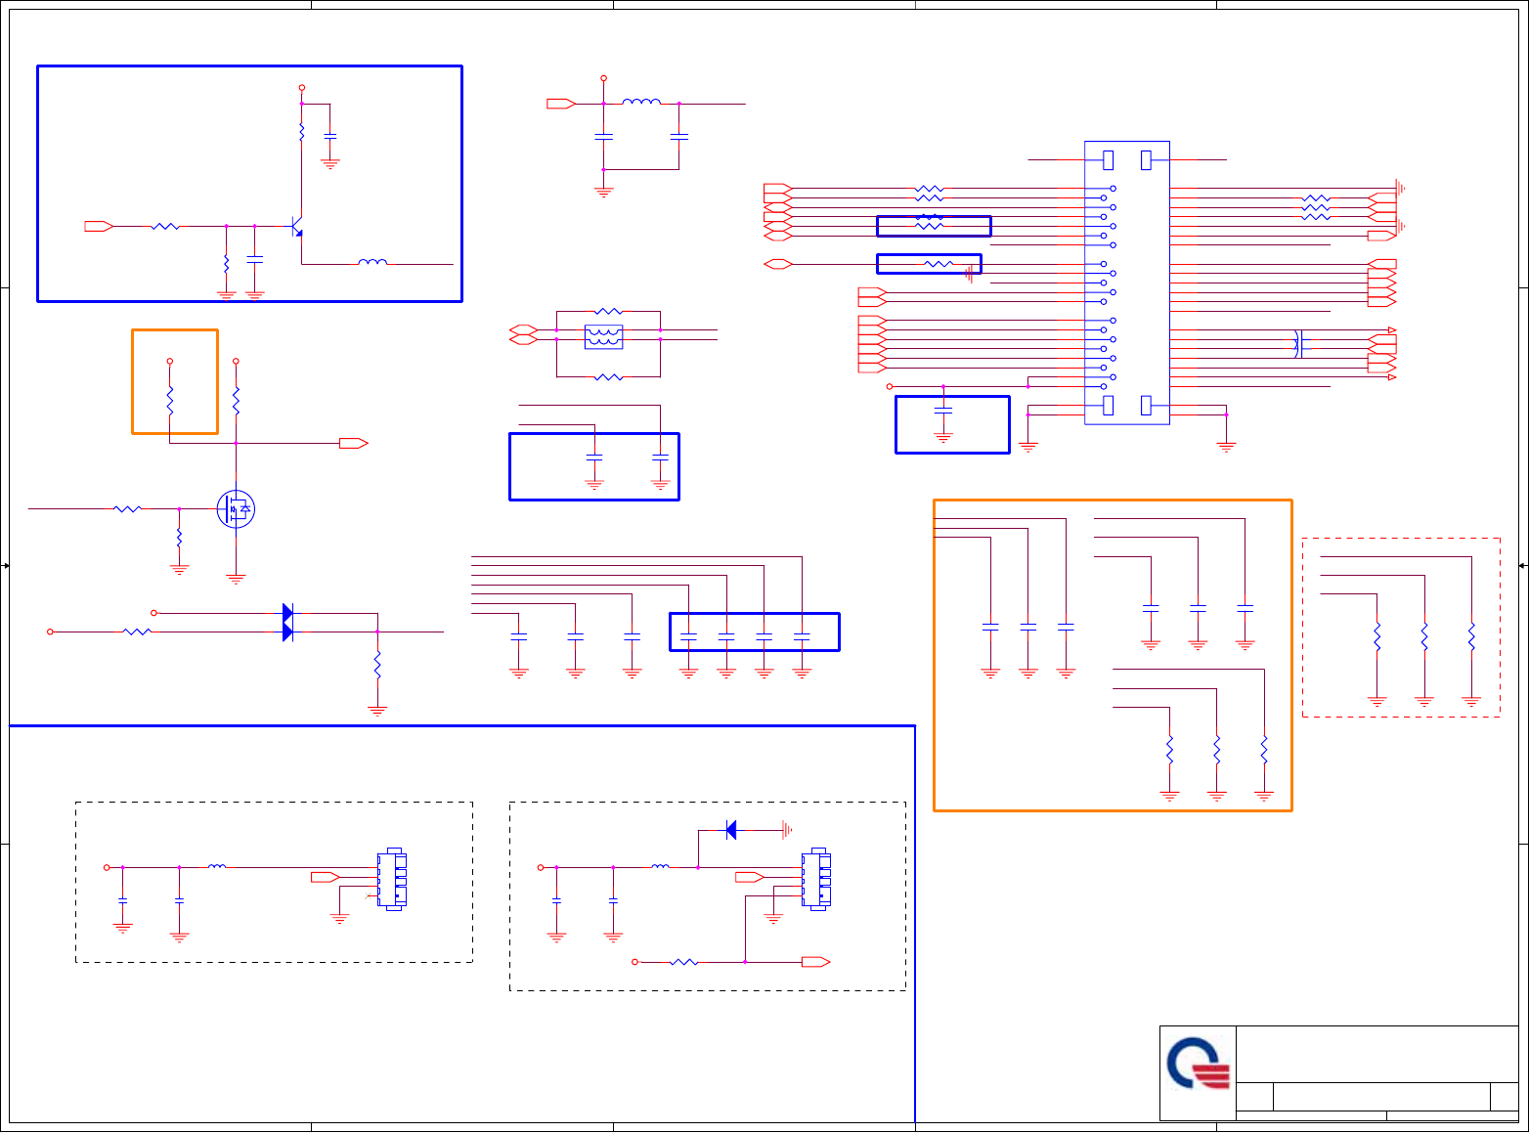Select the connector inside the left dashed box

pyautogui.click(x=392, y=879)
